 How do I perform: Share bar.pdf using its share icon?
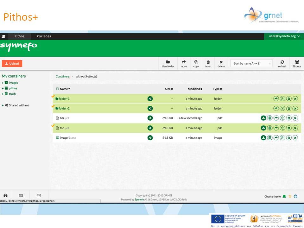point(150,118)
